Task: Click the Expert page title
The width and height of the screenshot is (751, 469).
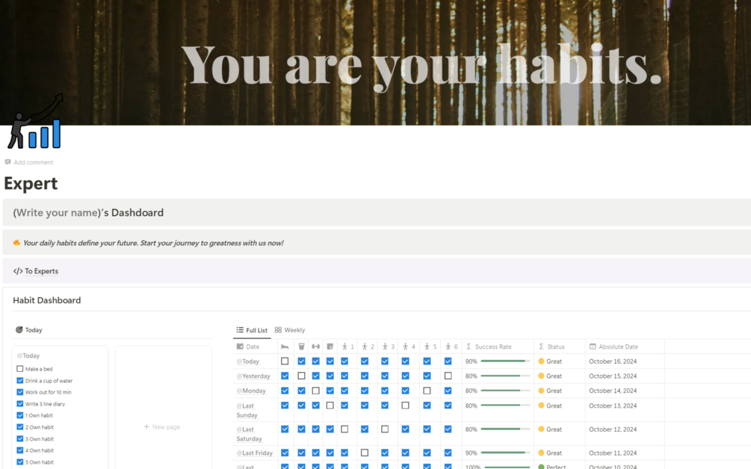Action: tap(31, 183)
